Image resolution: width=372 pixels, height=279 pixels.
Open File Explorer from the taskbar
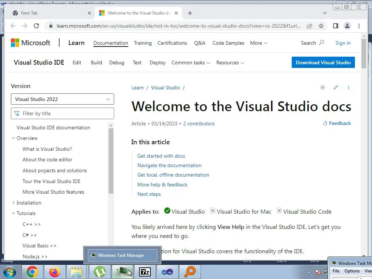pos(76,272)
